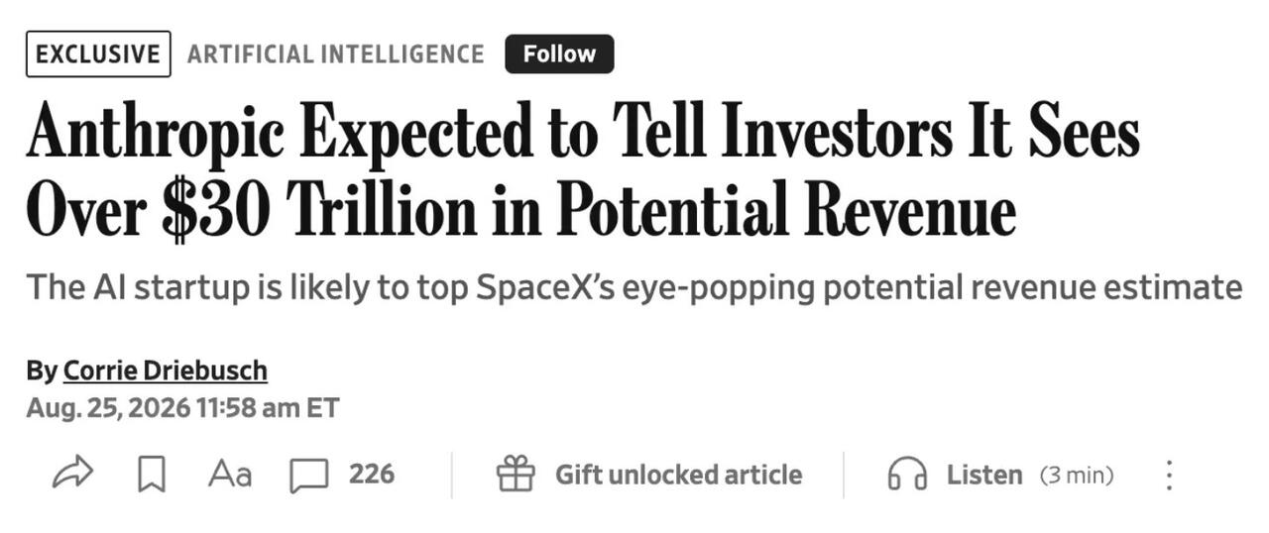
Task: Start audio with the Listen label
Action: click(x=983, y=475)
